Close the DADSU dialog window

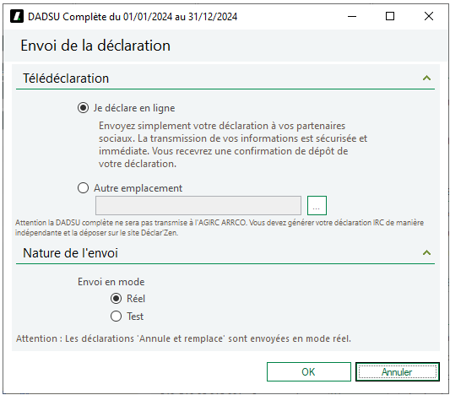click(429, 16)
